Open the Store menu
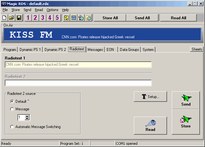The image size is (205, 147). click(16, 10)
